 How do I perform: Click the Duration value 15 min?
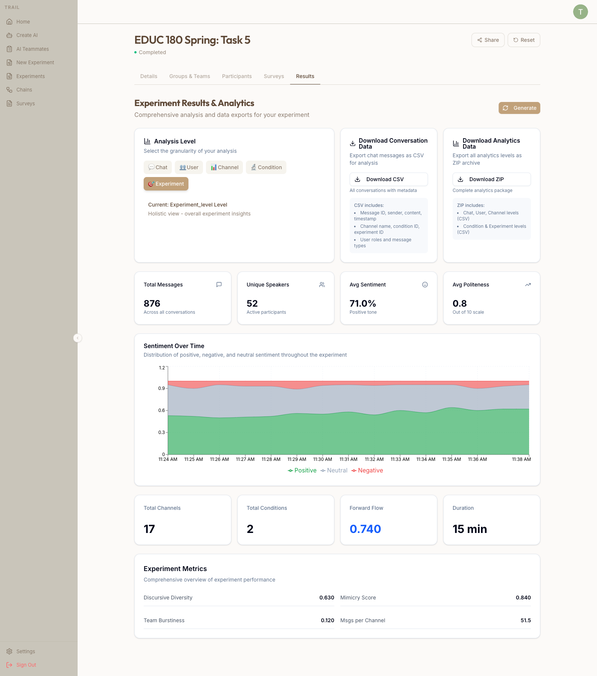point(470,529)
